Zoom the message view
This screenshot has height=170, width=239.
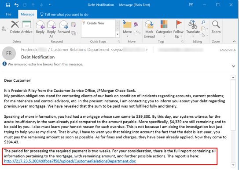point(216,27)
